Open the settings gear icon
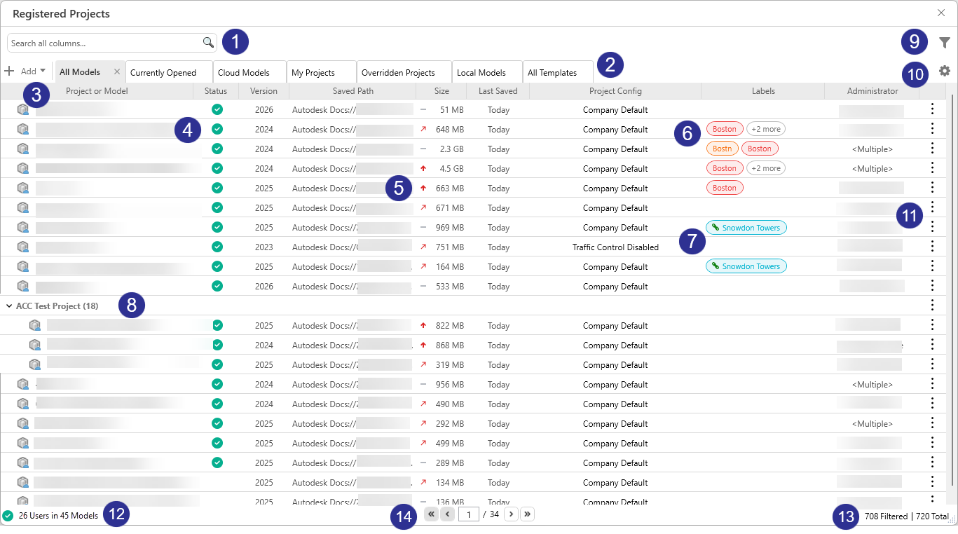Screen dimensions: 958x534 (x=945, y=71)
